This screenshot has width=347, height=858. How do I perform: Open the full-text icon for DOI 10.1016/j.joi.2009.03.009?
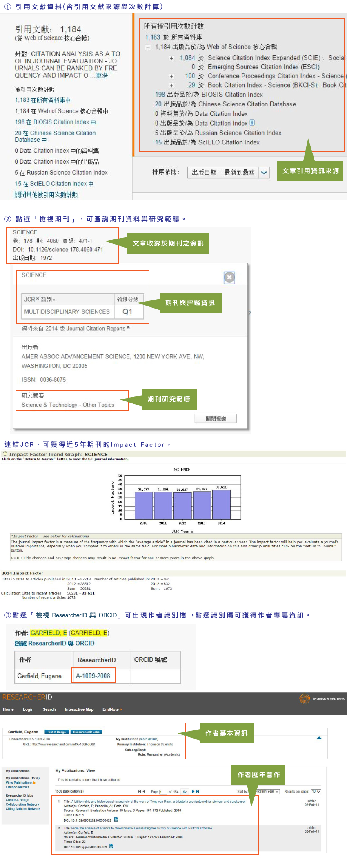click(x=111, y=846)
